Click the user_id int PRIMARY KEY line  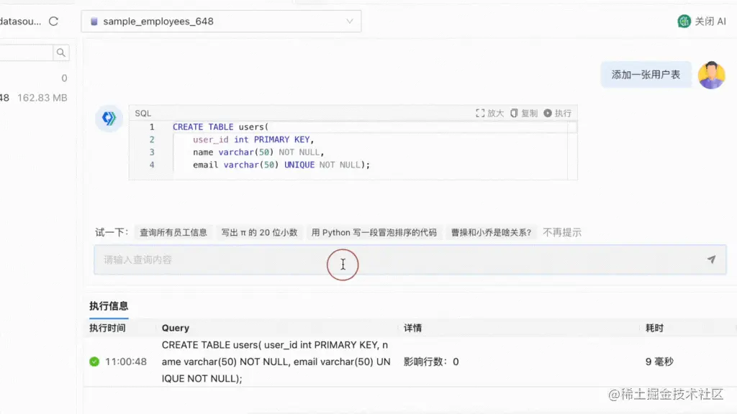[x=253, y=139]
